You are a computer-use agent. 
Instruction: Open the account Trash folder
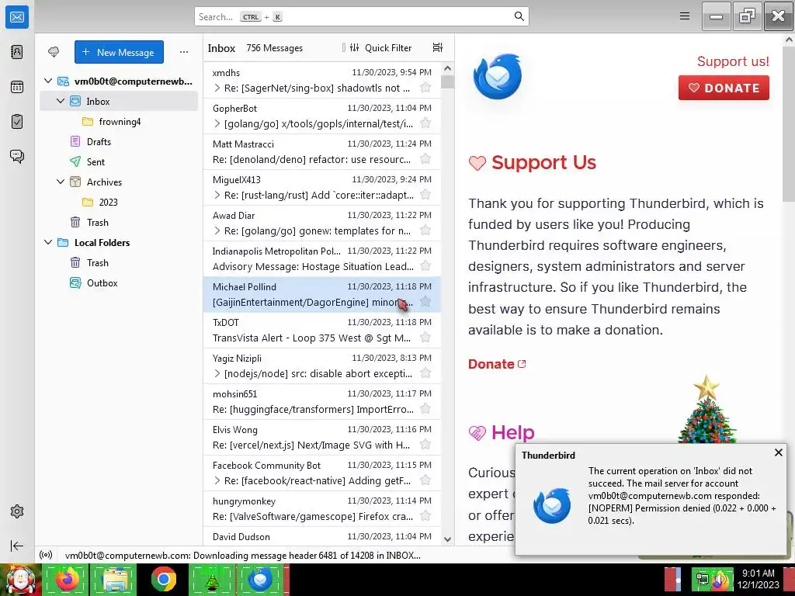point(119,223)
